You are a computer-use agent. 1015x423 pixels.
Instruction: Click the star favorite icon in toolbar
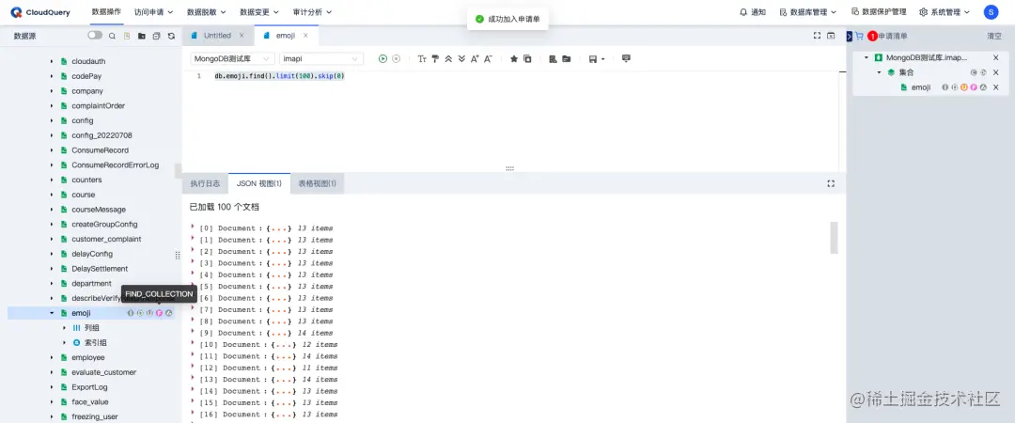tap(514, 59)
